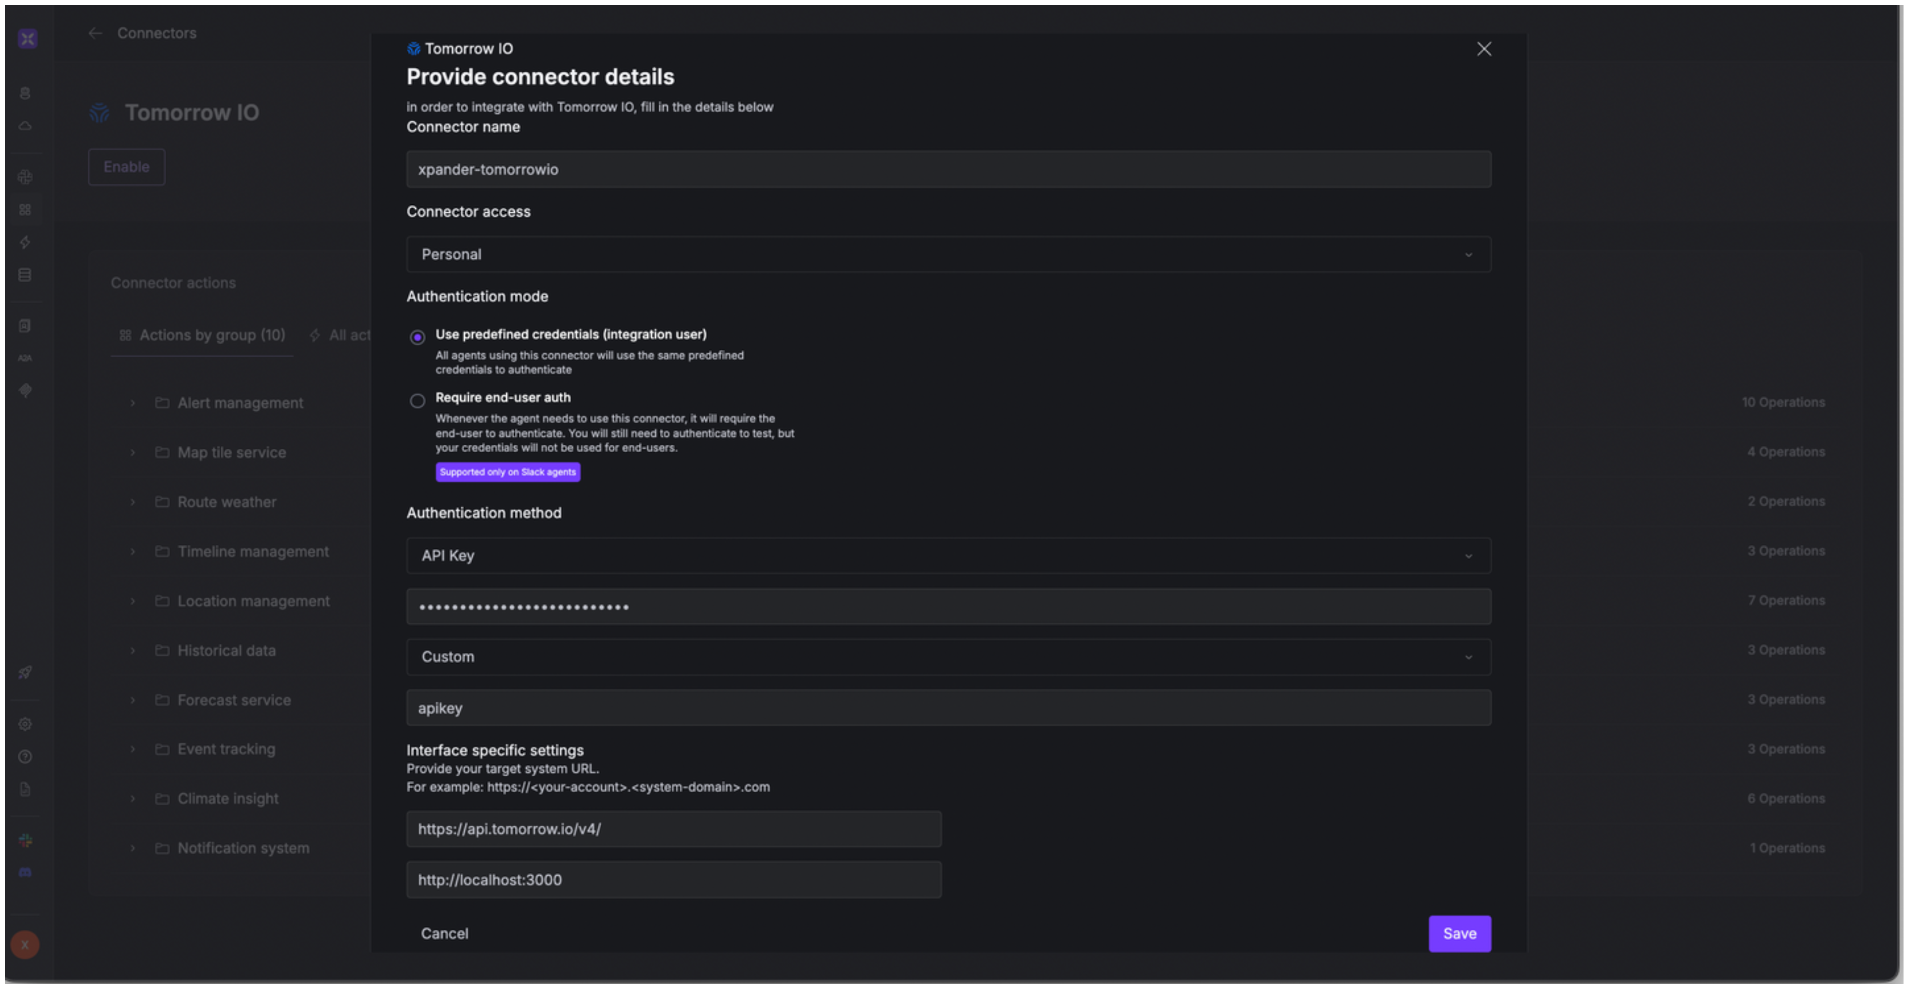This screenshot has height=989, width=1908.
Task: Click the user avatar at bottom left
Action: 25,944
